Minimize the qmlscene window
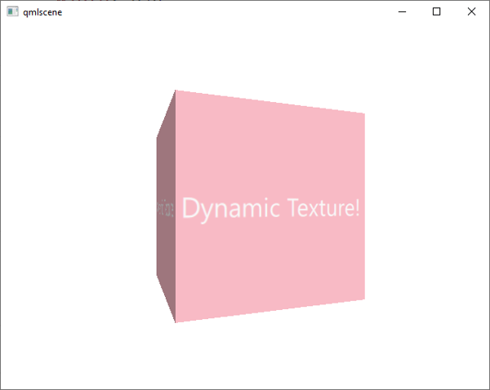490x390 pixels. click(x=402, y=11)
